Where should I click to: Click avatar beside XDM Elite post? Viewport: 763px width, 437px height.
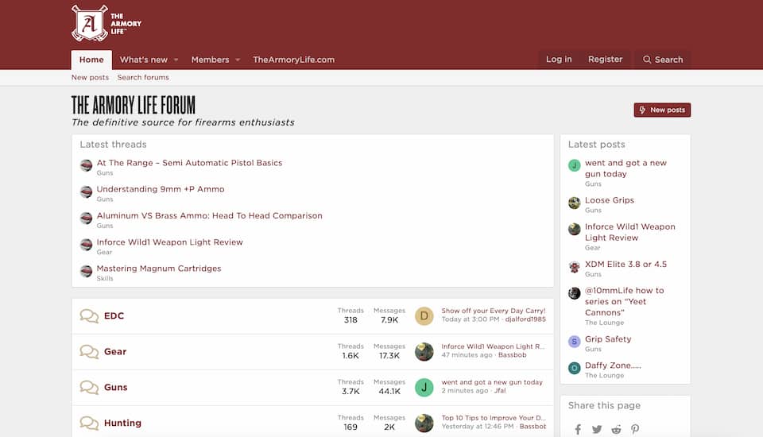coord(574,267)
